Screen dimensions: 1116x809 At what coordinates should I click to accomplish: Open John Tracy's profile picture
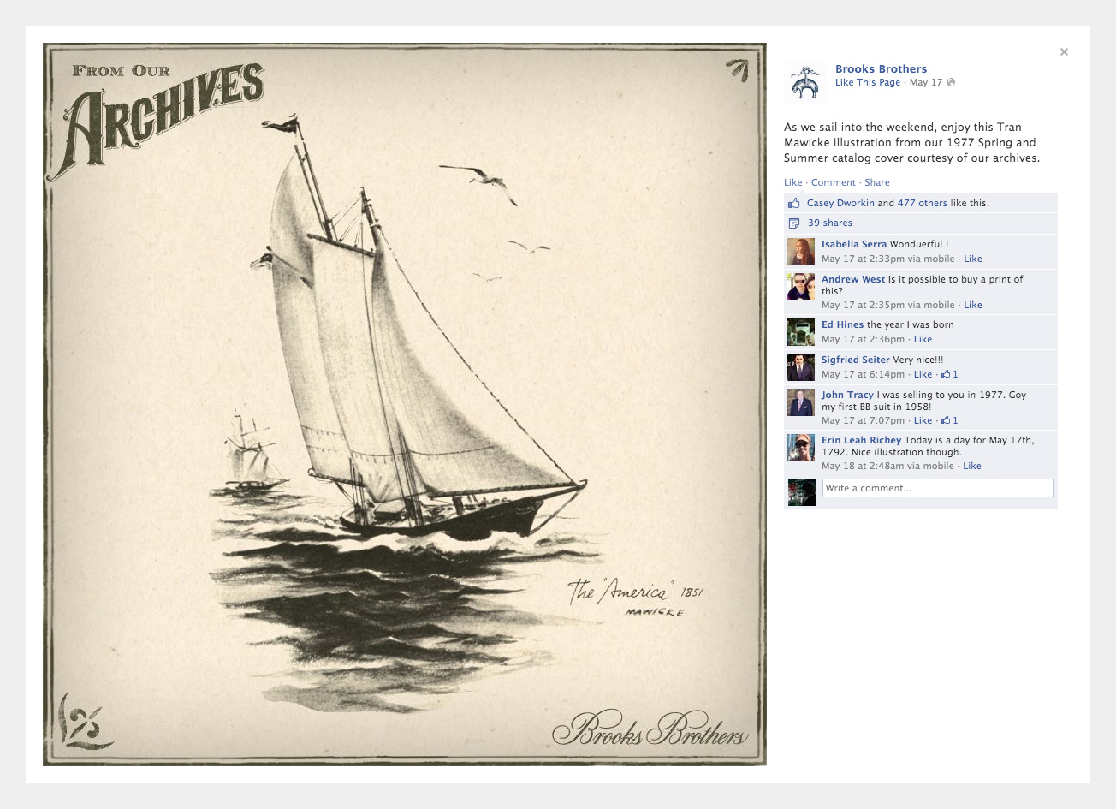click(801, 402)
